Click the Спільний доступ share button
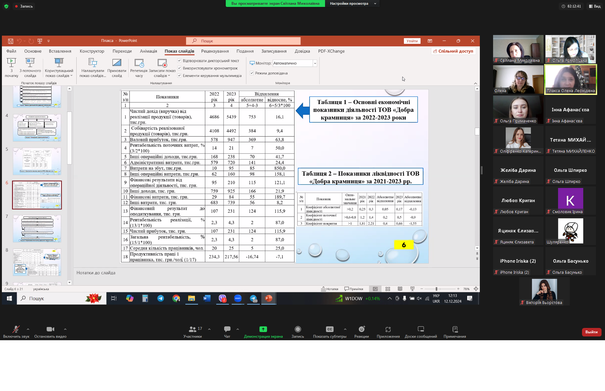The image size is (605, 391). tap(453, 51)
